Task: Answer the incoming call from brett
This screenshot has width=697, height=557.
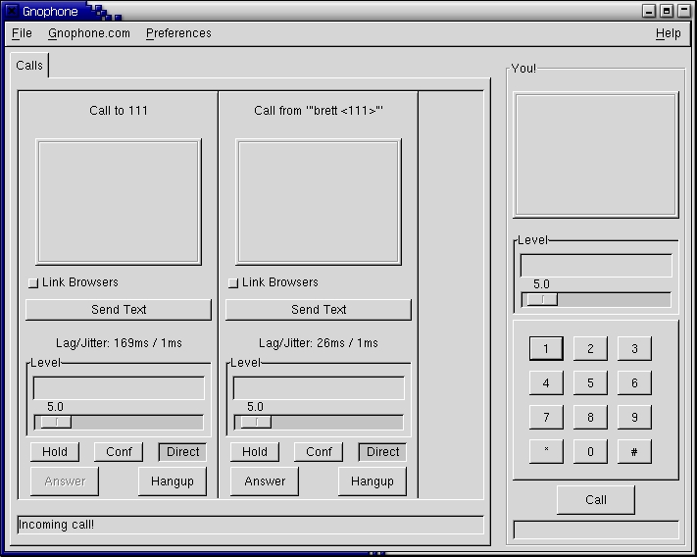Action: click(x=265, y=481)
